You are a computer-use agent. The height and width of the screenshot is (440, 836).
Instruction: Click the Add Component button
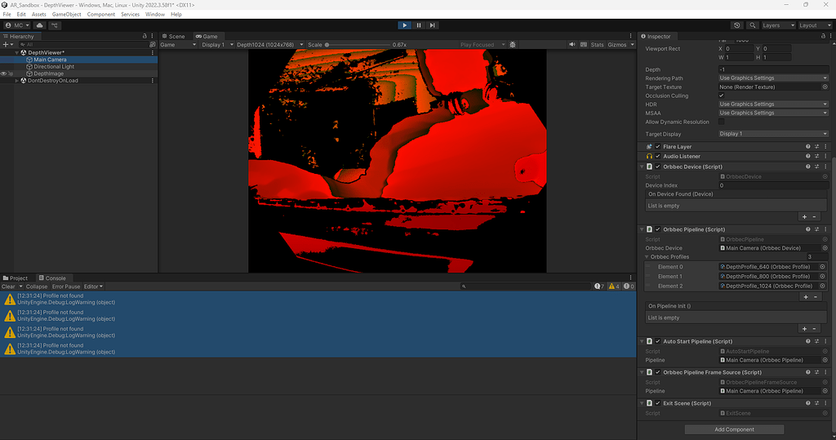(x=734, y=429)
